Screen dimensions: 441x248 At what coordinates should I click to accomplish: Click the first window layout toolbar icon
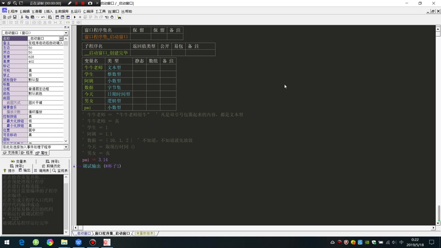(x=57, y=17)
